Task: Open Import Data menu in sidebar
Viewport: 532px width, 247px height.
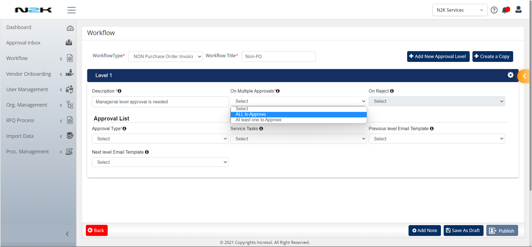Action: coord(20,136)
